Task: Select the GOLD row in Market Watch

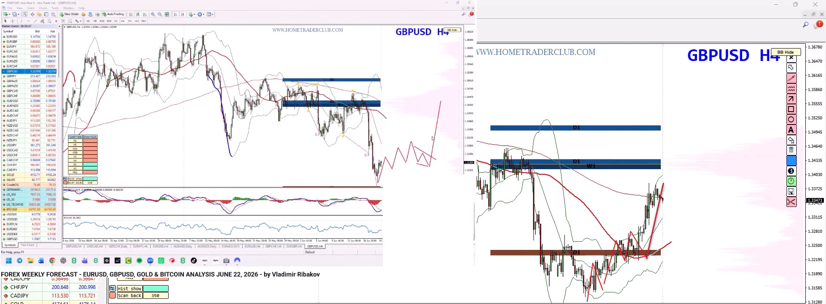Action: pos(29,175)
